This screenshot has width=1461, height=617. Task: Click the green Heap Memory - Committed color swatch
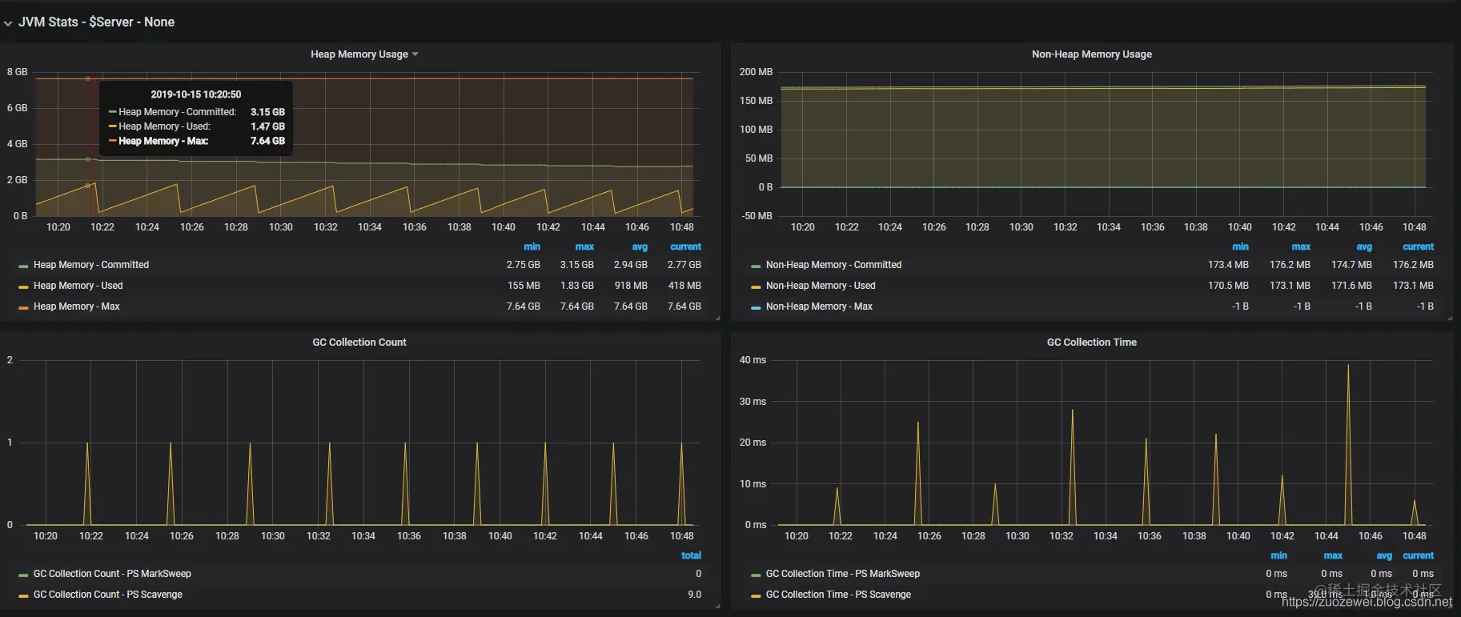[x=24, y=266]
